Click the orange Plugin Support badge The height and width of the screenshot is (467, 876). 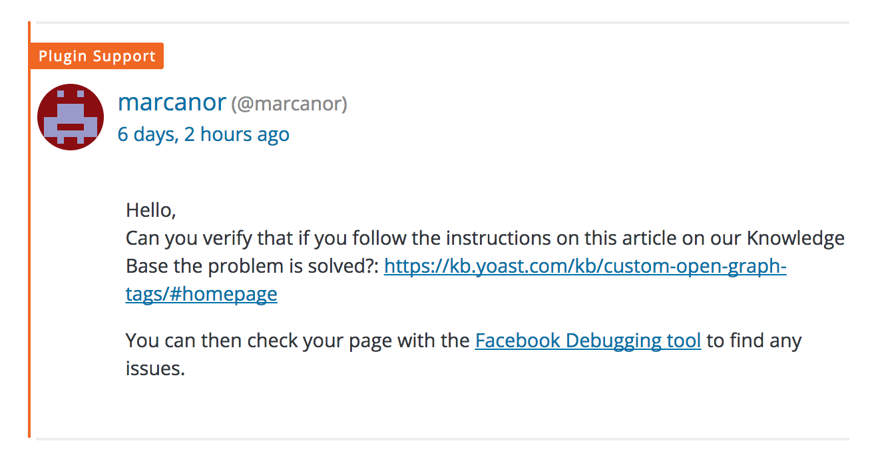pos(97,57)
